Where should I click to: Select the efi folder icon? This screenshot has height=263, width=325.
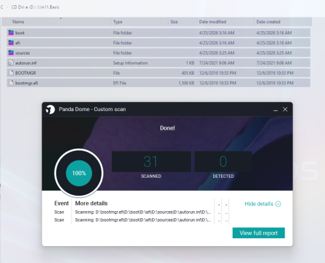(11, 43)
